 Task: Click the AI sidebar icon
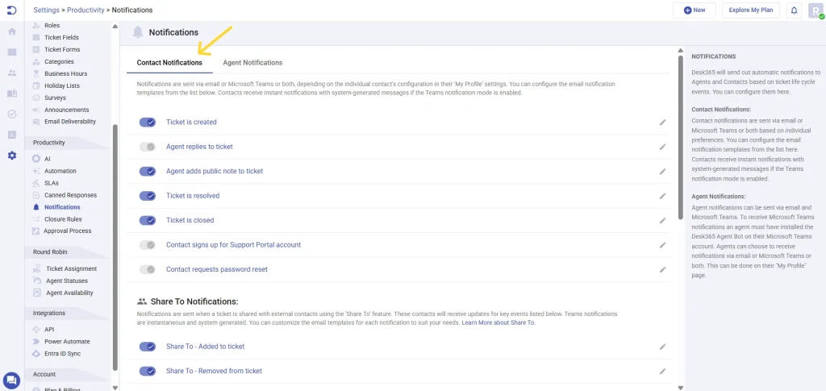point(35,158)
